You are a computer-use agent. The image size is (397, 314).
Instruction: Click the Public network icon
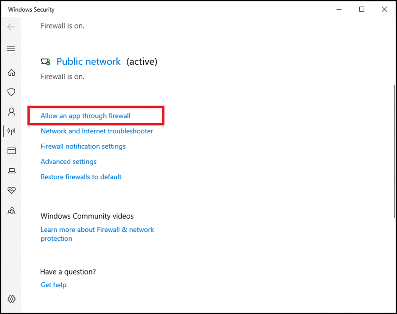click(45, 62)
